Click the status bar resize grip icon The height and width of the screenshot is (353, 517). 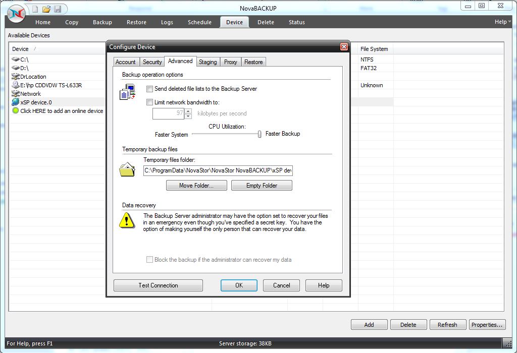(508, 343)
